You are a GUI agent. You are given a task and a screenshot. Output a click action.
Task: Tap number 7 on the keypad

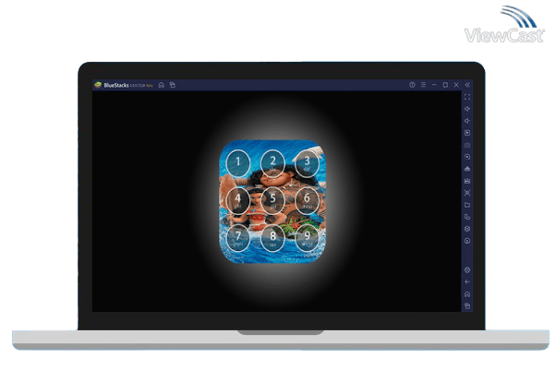(x=238, y=235)
